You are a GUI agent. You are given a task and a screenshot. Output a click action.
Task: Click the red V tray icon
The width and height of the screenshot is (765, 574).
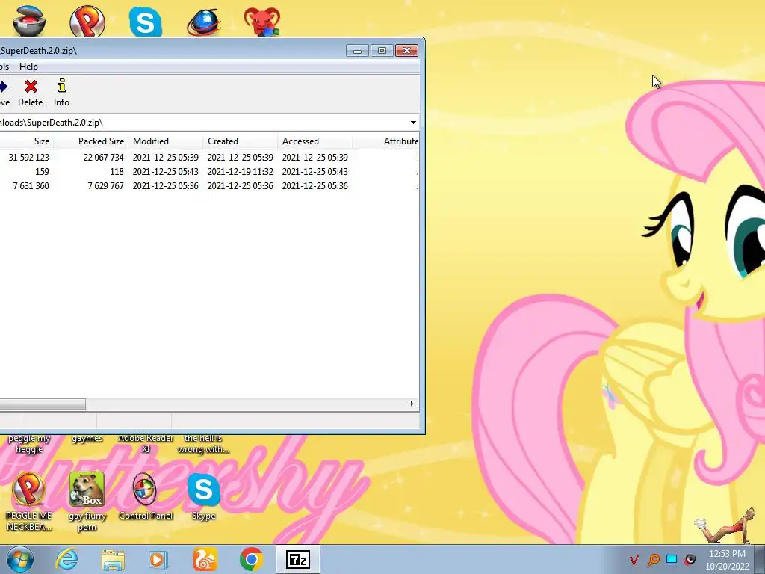[x=634, y=559]
